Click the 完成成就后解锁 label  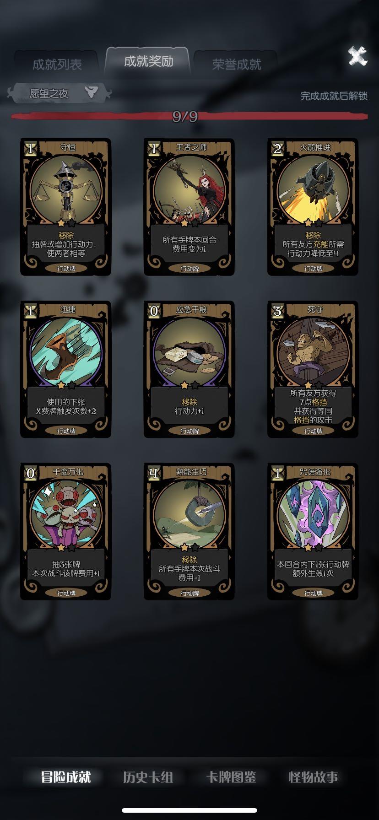click(x=334, y=96)
